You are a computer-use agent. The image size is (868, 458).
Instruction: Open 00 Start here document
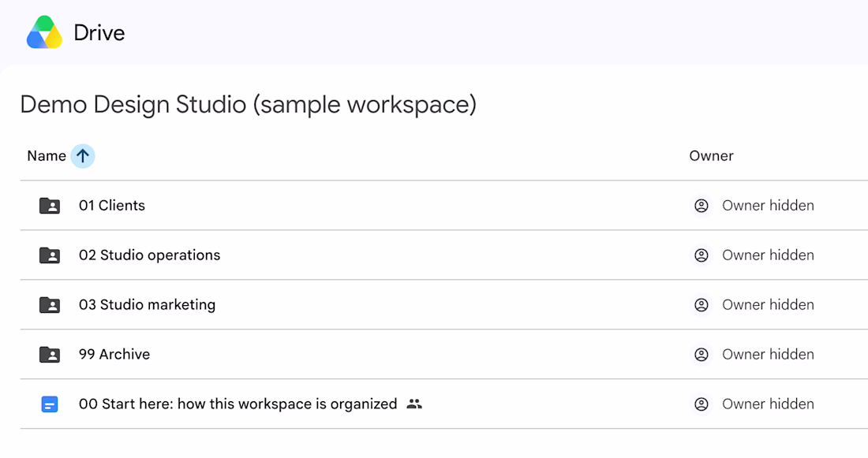pos(238,404)
